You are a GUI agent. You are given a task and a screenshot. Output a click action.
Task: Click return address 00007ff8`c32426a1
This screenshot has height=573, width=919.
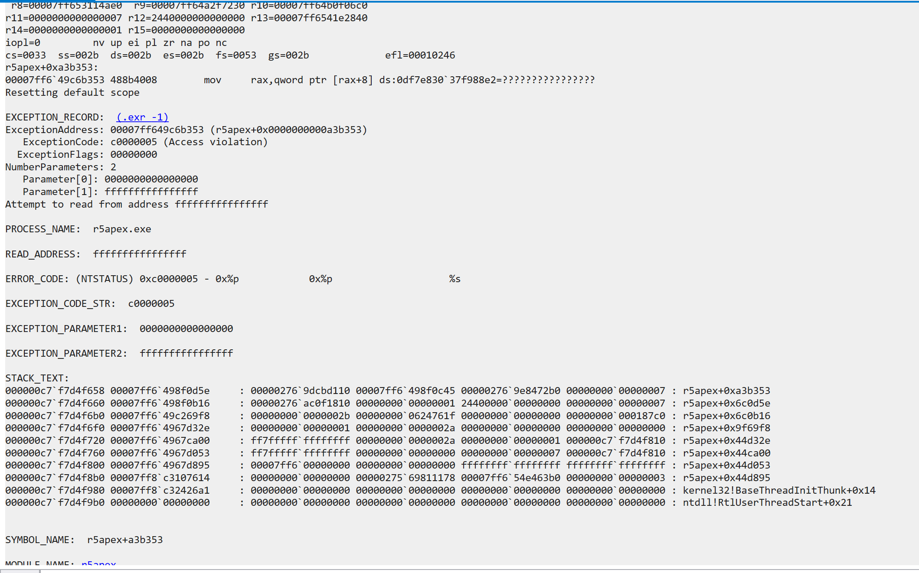click(160, 491)
